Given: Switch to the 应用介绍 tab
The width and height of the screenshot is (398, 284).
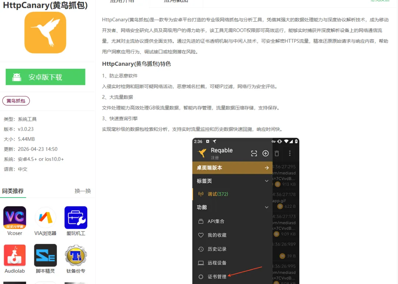Looking at the screenshot, I should [x=122, y=1].
